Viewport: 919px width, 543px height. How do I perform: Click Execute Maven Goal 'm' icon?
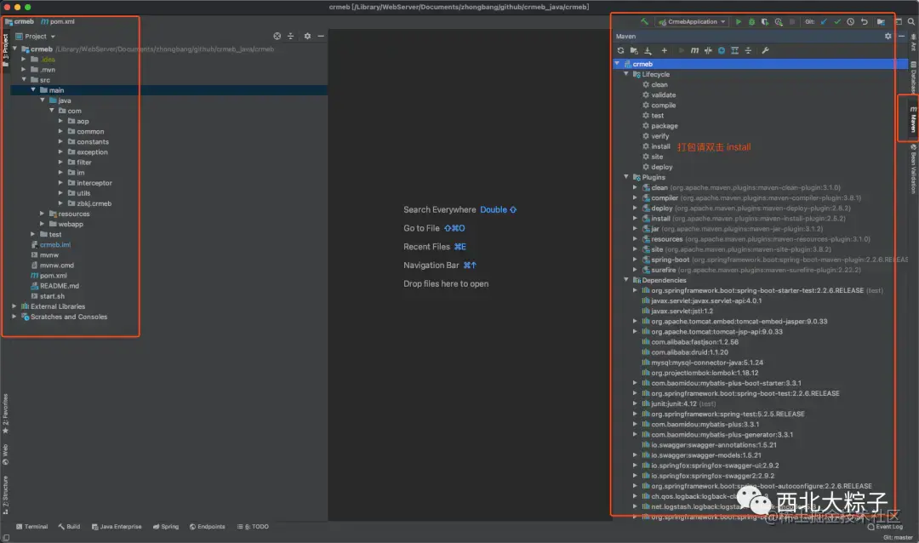[694, 50]
